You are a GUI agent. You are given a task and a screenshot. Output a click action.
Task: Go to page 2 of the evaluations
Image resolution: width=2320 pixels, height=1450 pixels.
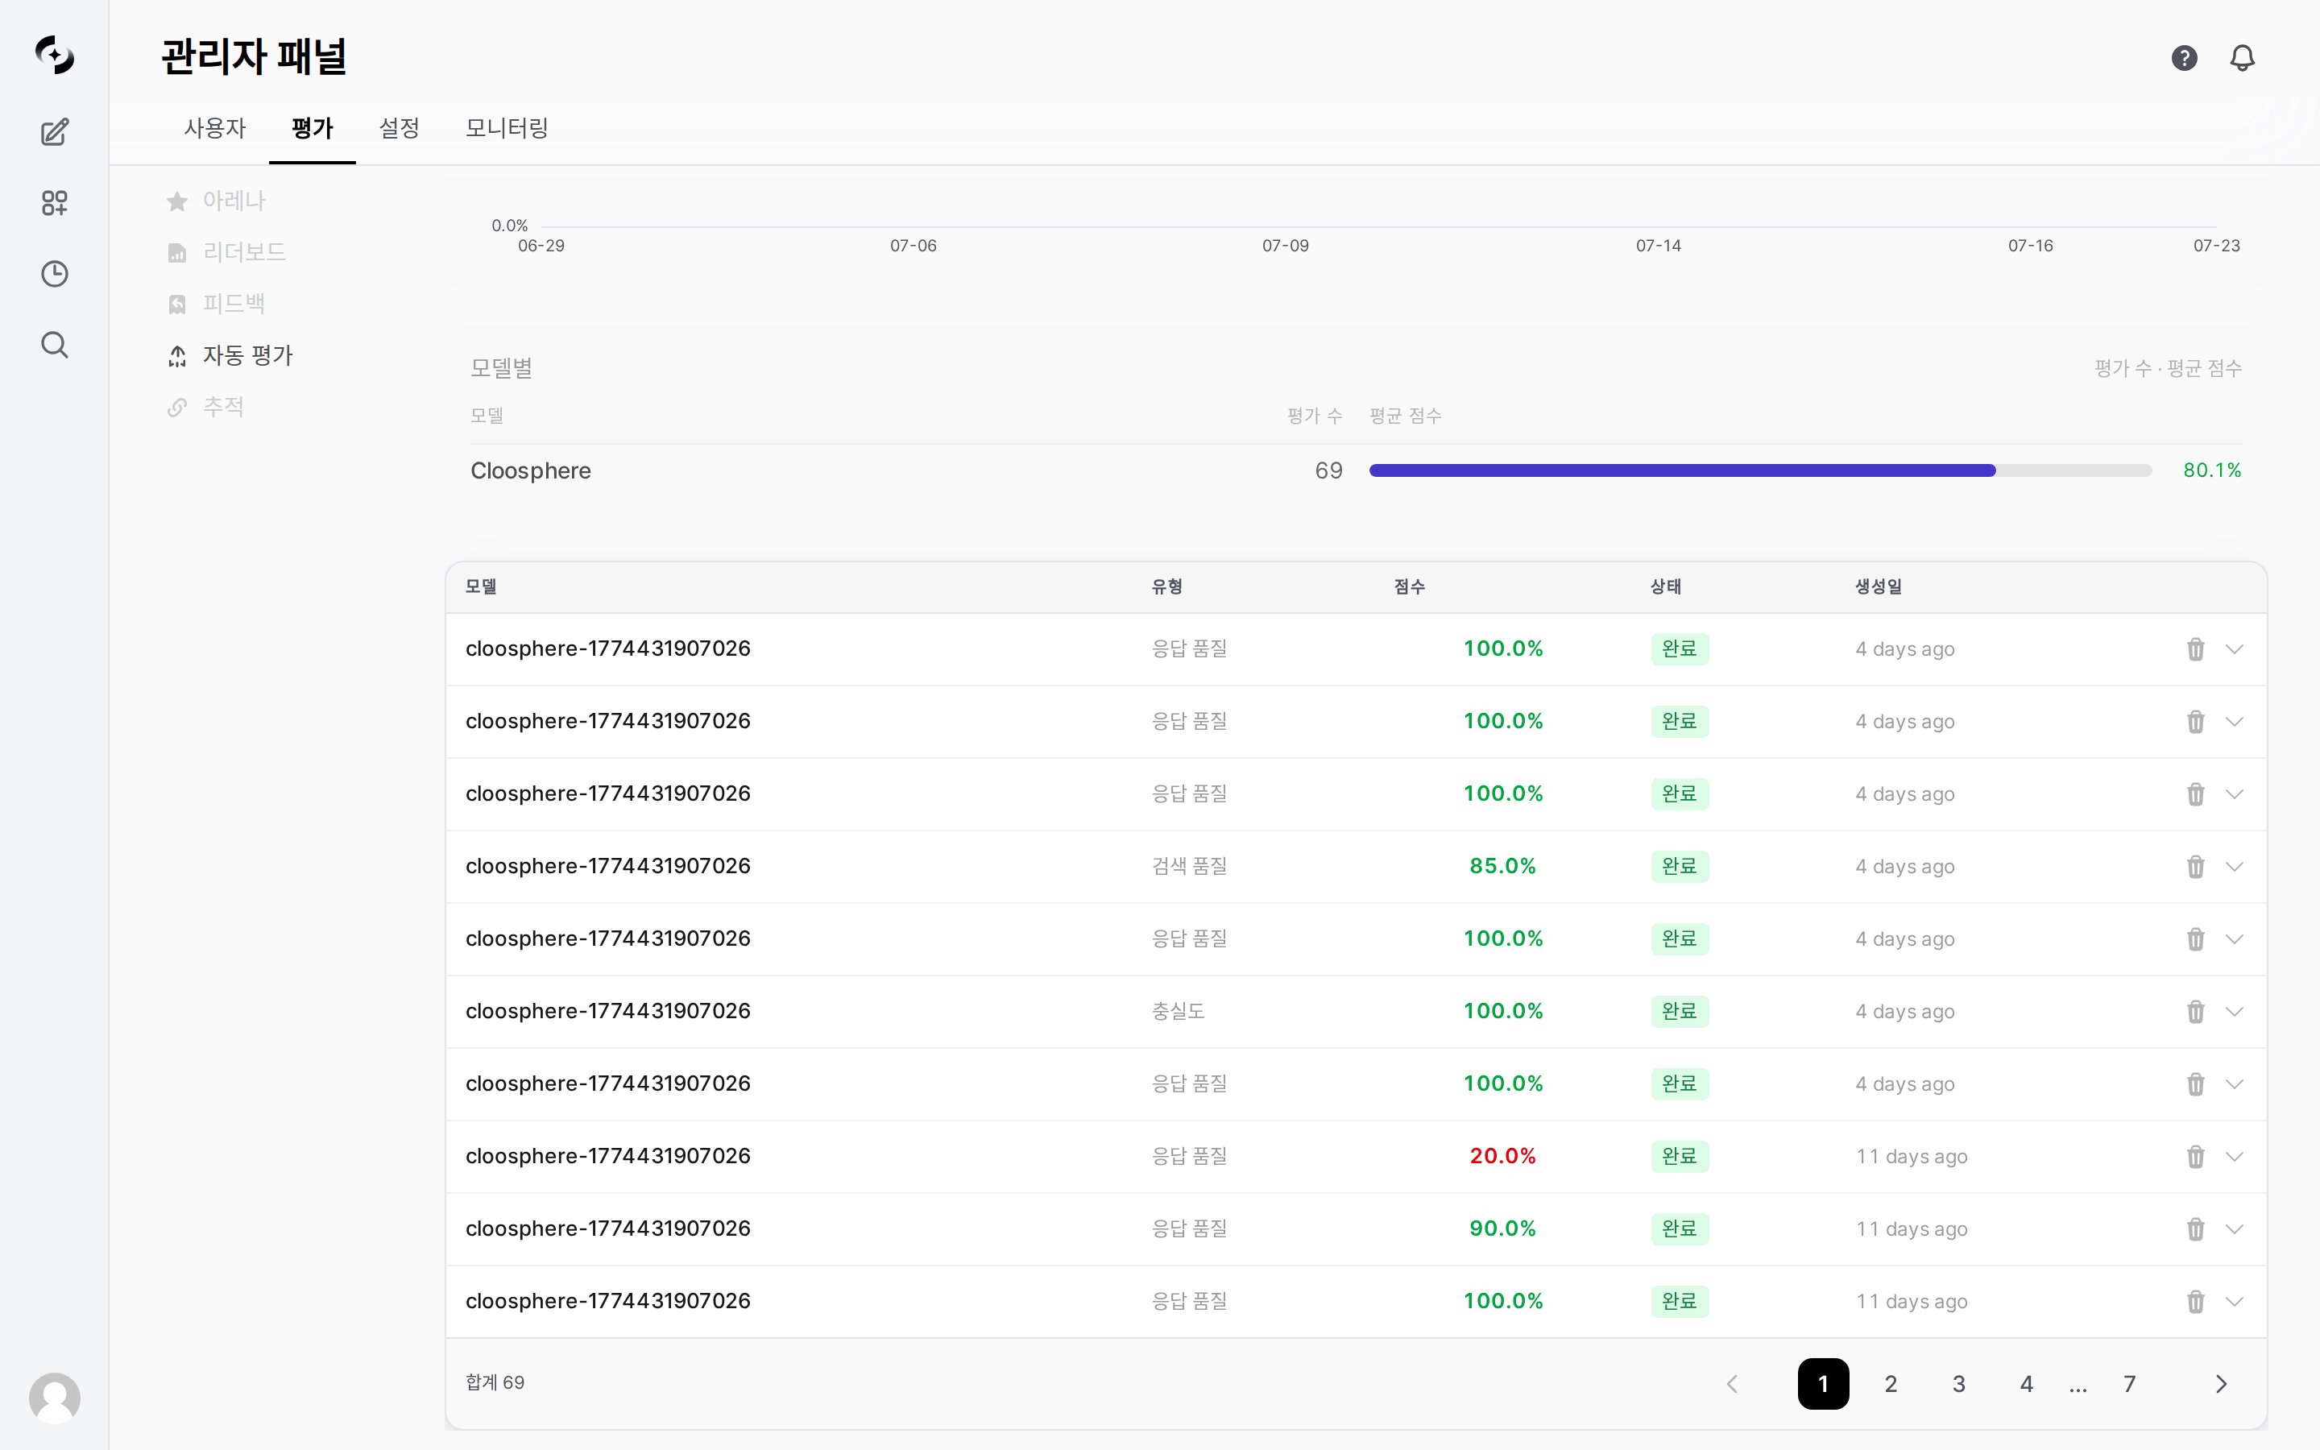[1891, 1383]
